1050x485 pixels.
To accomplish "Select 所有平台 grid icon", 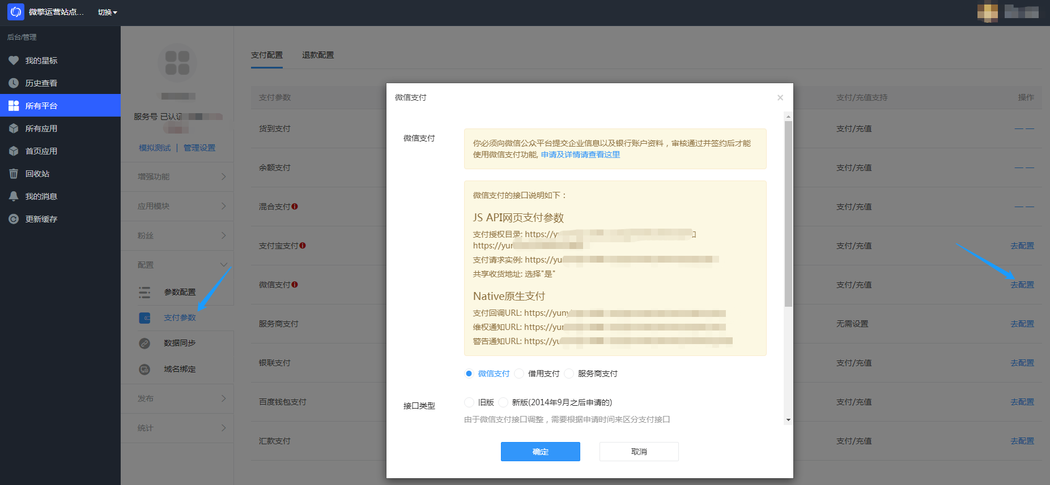I will click(x=14, y=106).
